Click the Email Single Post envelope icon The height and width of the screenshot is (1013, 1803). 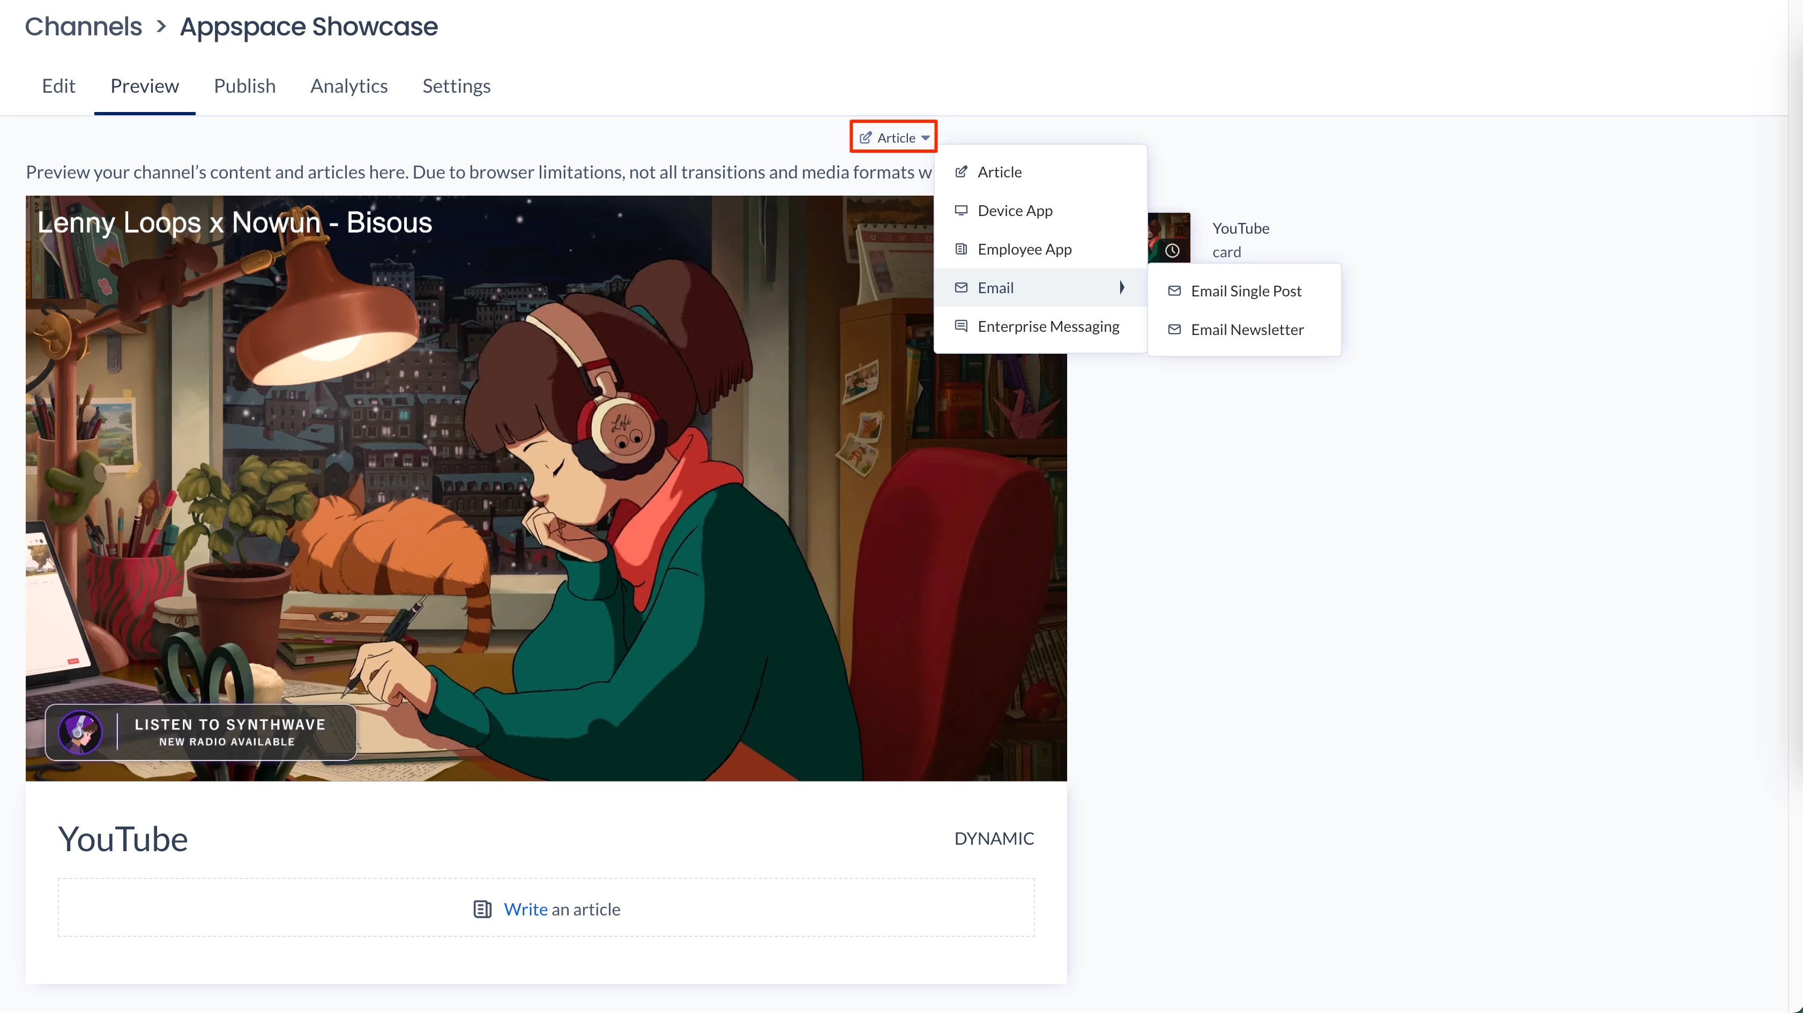[1174, 291]
